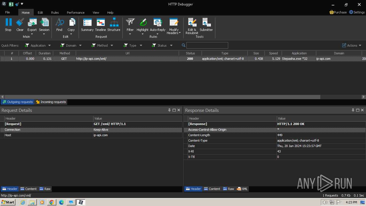Screen dimensions: 366x206
Task: Sort by the Status column header
Action: [190, 53]
